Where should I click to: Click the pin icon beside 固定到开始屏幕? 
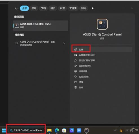76,60
